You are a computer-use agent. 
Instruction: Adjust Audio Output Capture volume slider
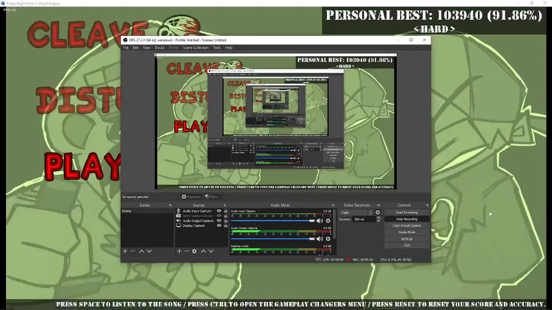(273, 239)
